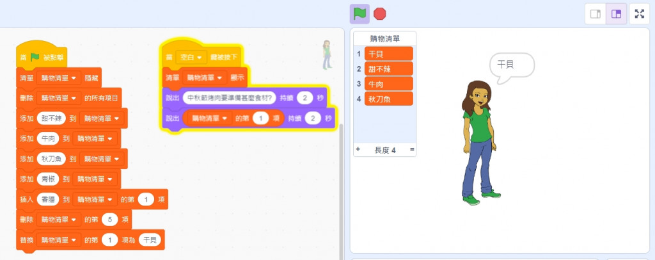Viewport: 655px width, 260px height.
Task: Open list dropdown in insert 香腸 block
Action: (x=95, y=199)
